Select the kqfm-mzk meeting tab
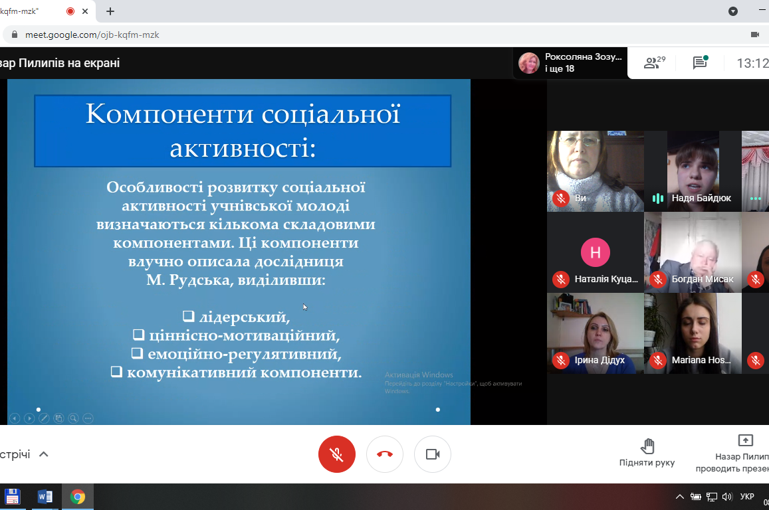 pyautogui.click(x=27, y=11)
